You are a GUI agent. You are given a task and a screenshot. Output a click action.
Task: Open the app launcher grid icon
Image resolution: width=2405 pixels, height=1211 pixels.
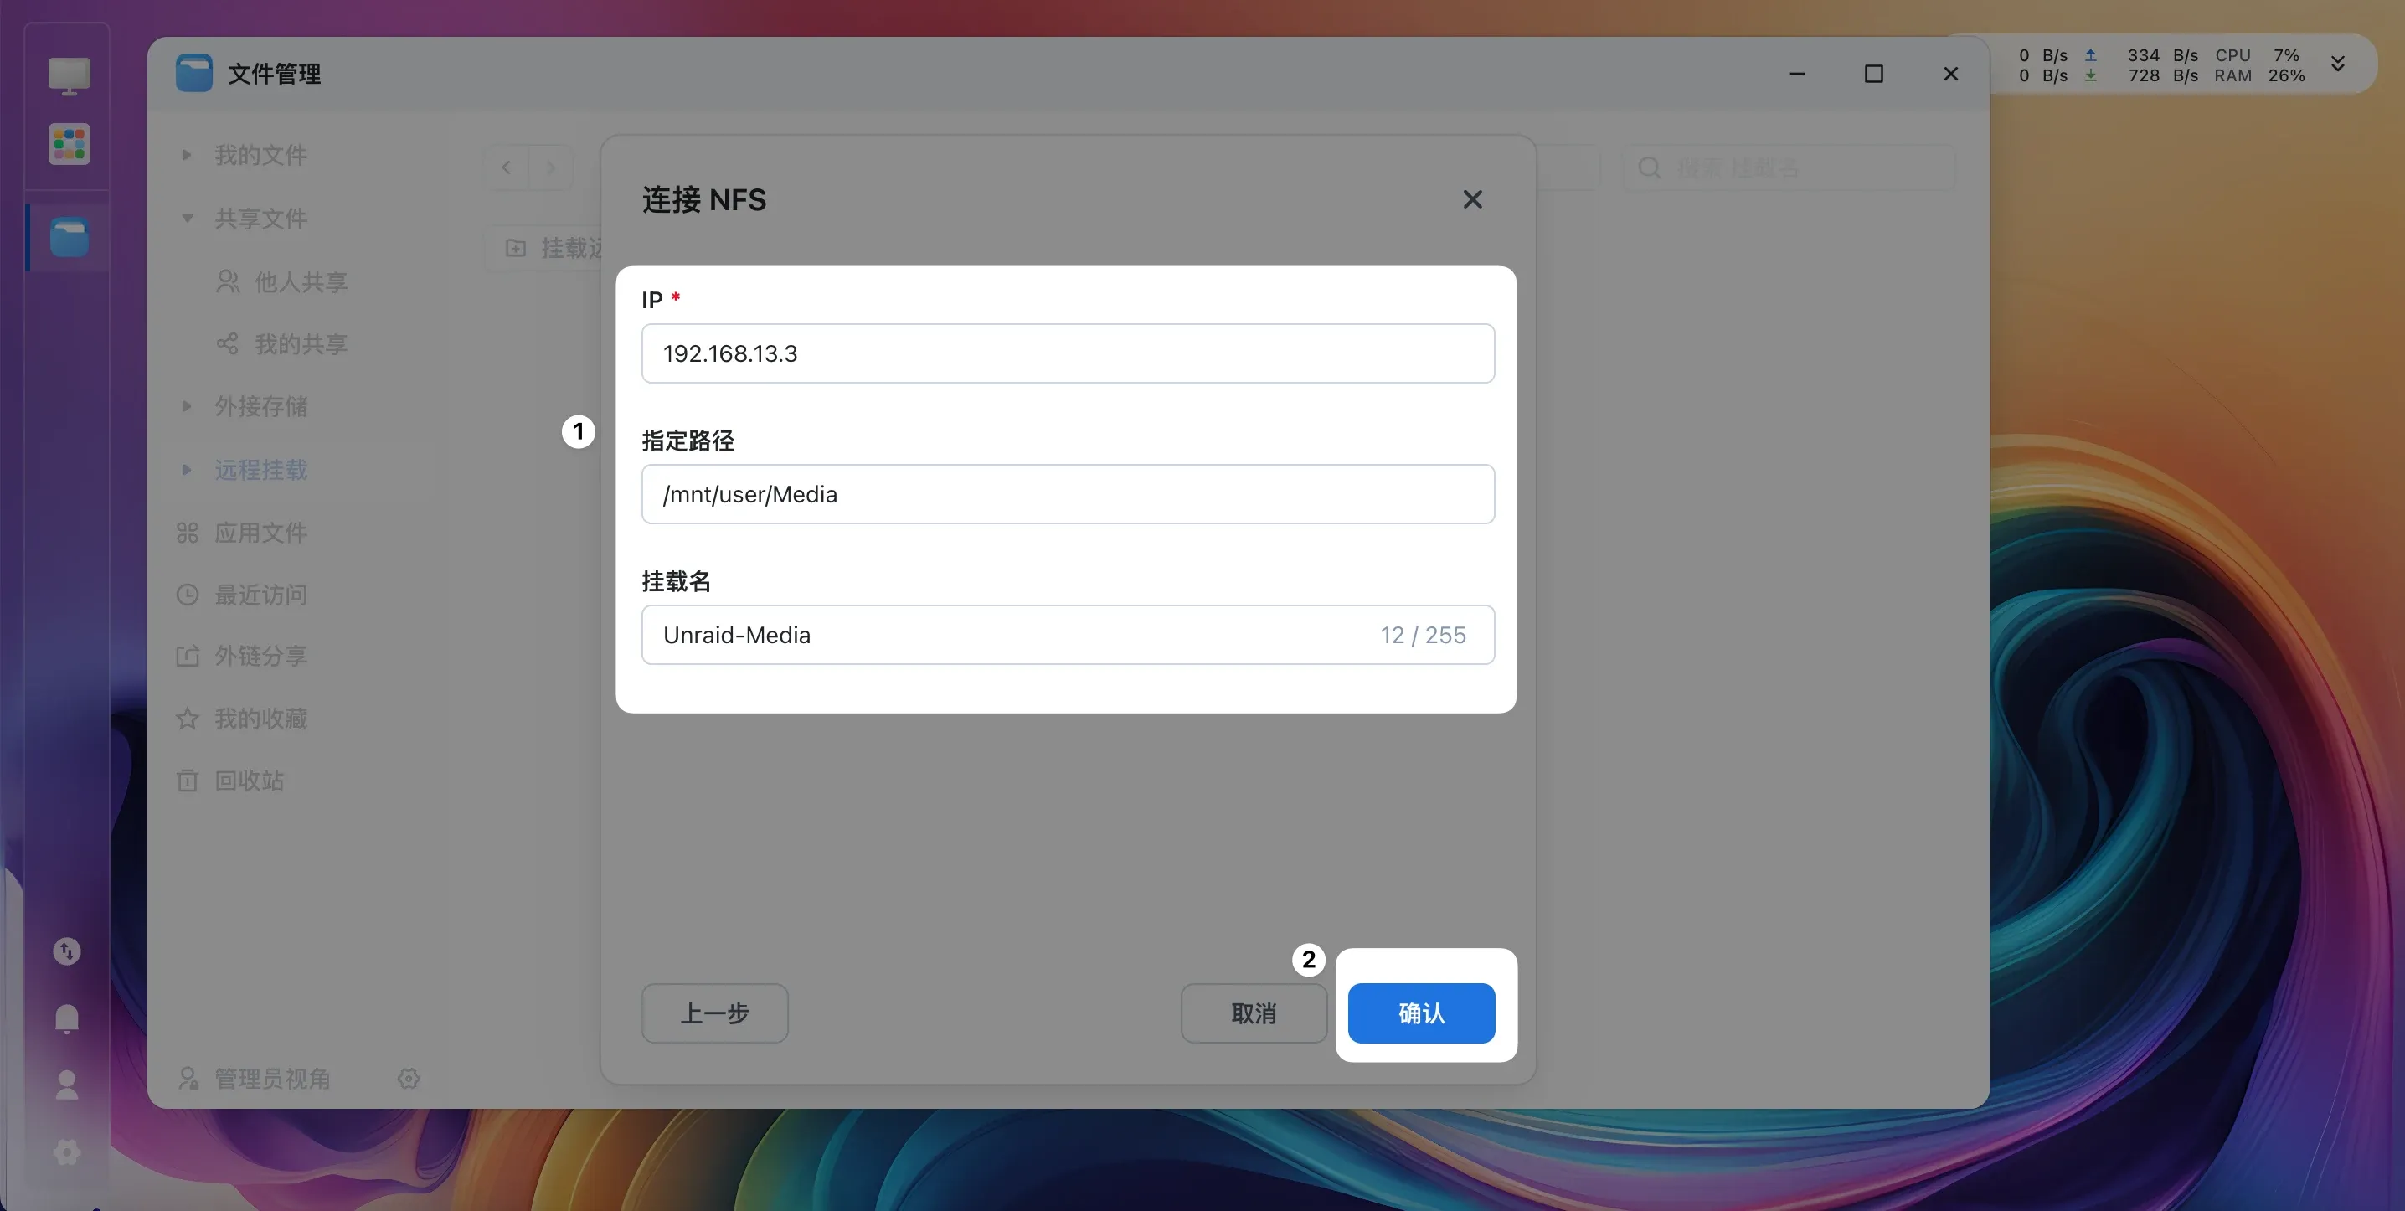[x=70, y=145]
